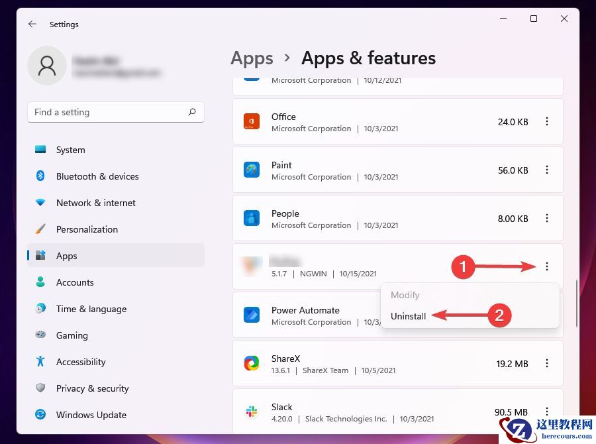
Task: Click the Apps breadcrumb link
Action: point(252,58)
